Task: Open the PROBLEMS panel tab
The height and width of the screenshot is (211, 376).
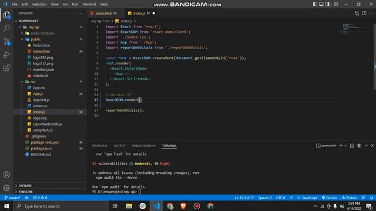Action: pos(99,146)
